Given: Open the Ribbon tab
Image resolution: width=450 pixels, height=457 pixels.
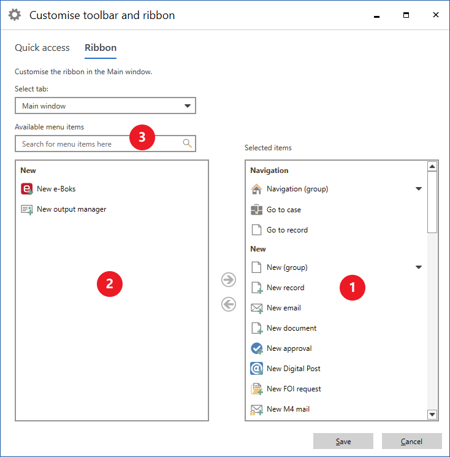Looking at the screenshot, I should [x=101, y=48].
